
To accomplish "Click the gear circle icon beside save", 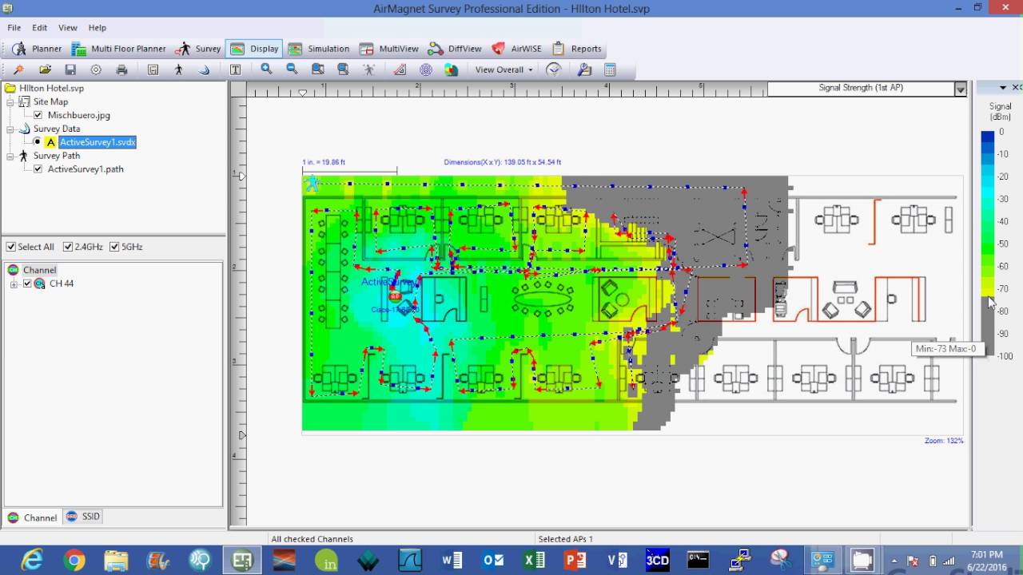I will coord(96,70).
